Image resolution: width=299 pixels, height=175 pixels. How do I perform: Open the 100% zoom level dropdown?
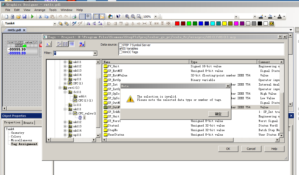[x=156, y=17]
